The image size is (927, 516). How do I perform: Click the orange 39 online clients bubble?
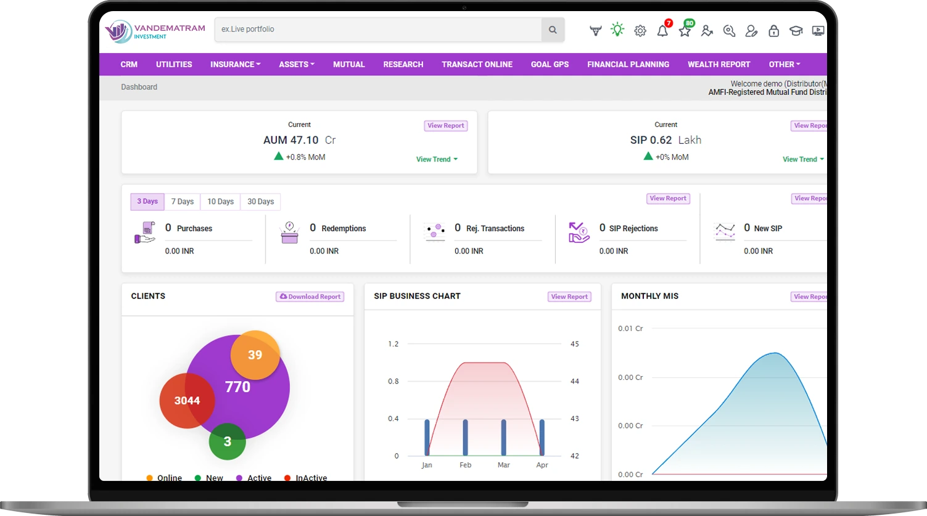pyautogui.click(x=255, y=355)
